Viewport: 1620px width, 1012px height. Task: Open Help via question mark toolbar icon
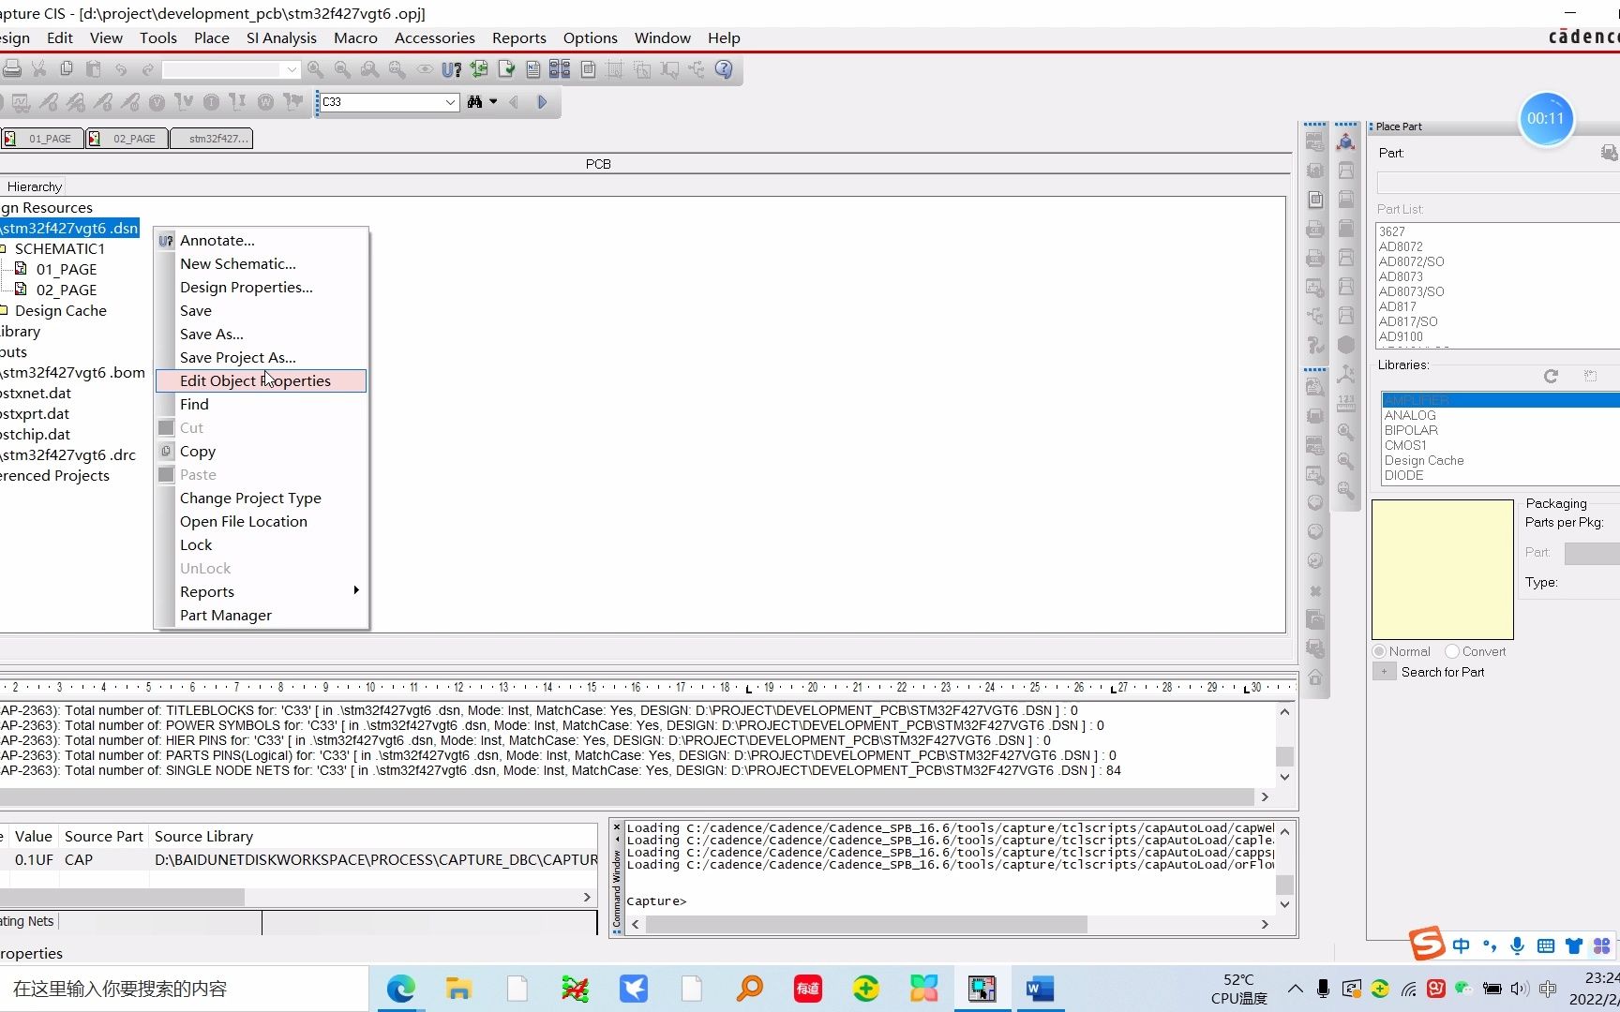[724, 69]
